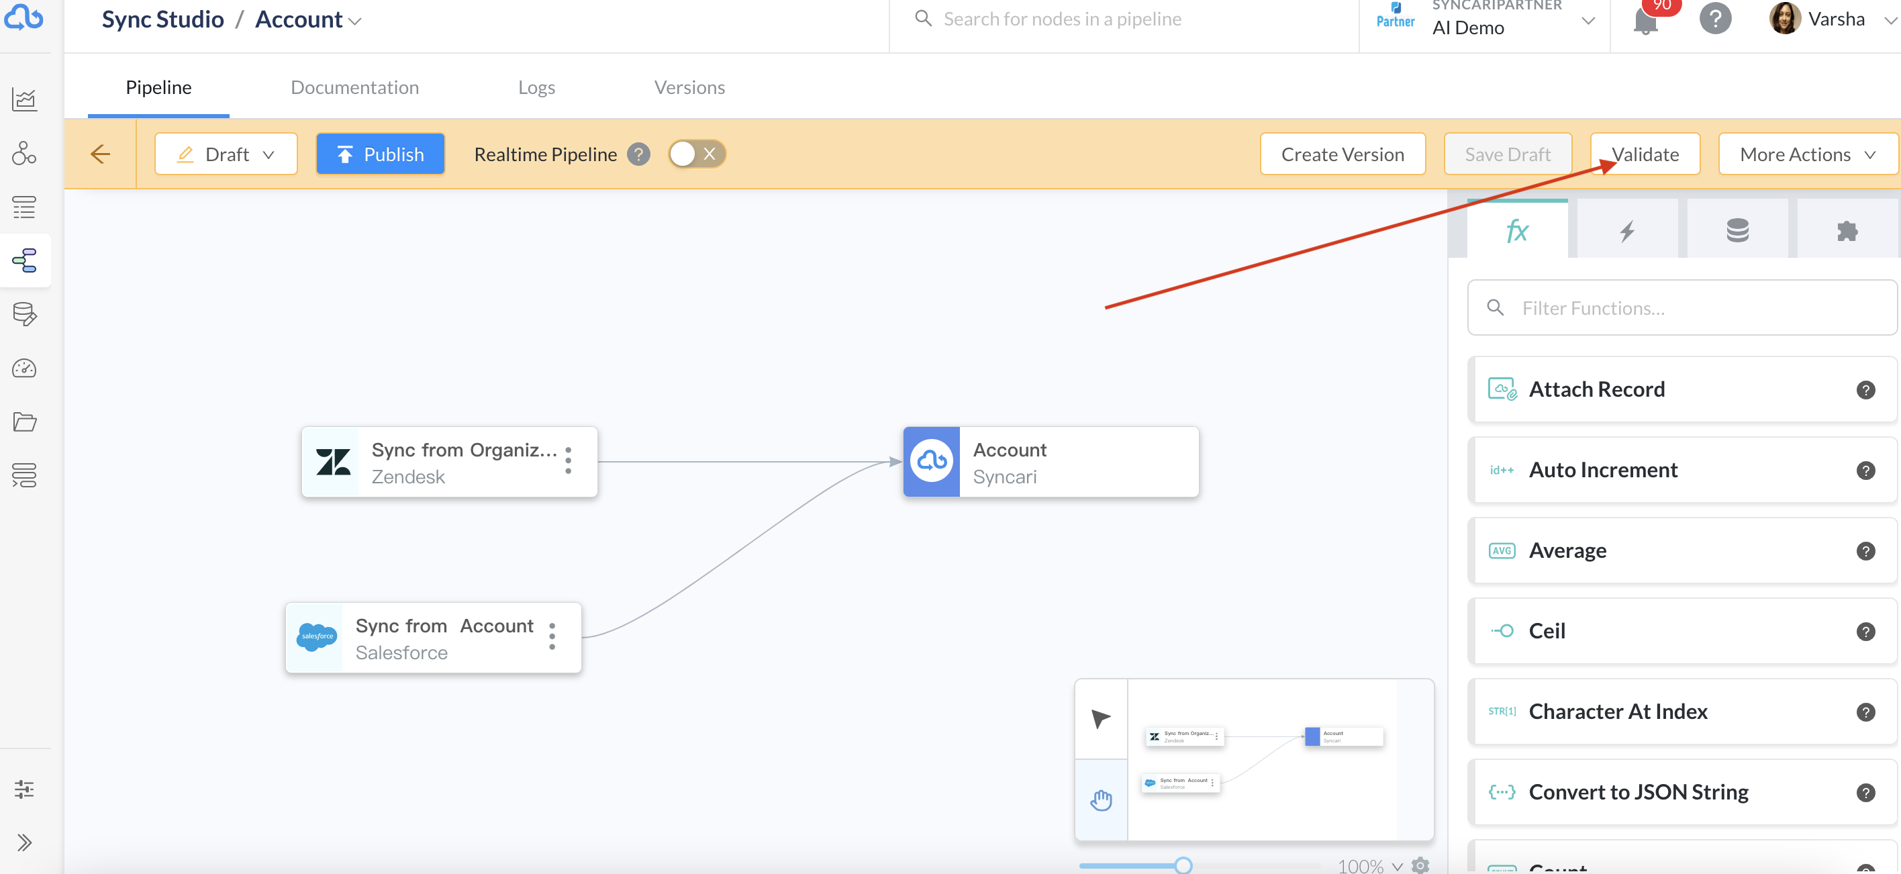Open the stacked rows sidebar icon

(24, 475)
